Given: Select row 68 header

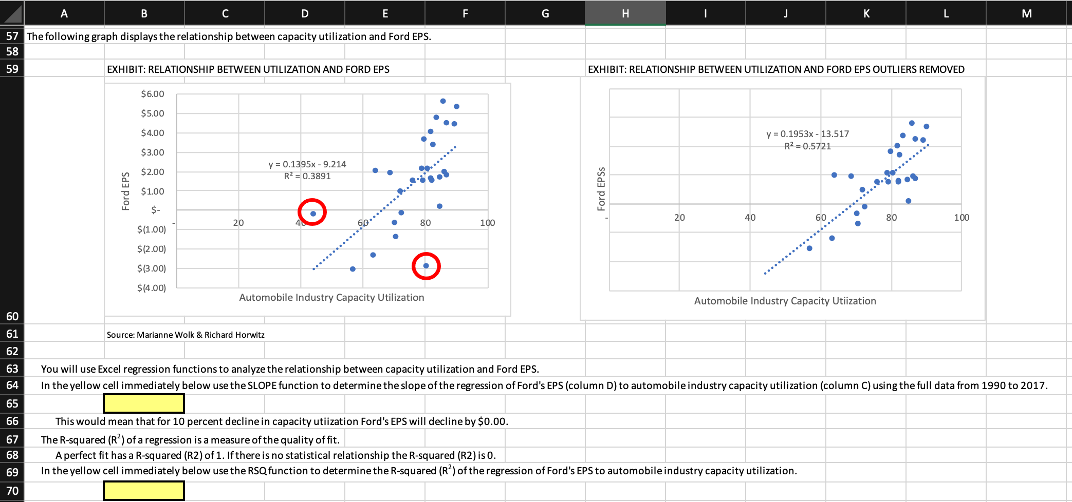Looking at the screenshot, I should click(12, 455).
